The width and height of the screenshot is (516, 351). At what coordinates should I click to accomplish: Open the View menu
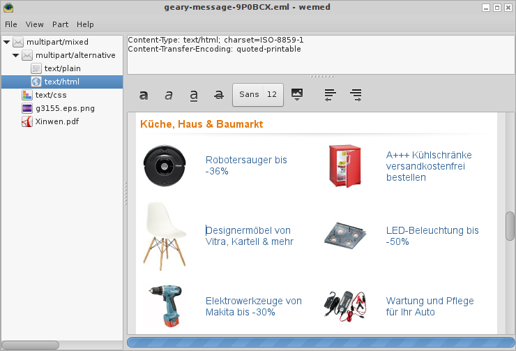tap(35, 24)
